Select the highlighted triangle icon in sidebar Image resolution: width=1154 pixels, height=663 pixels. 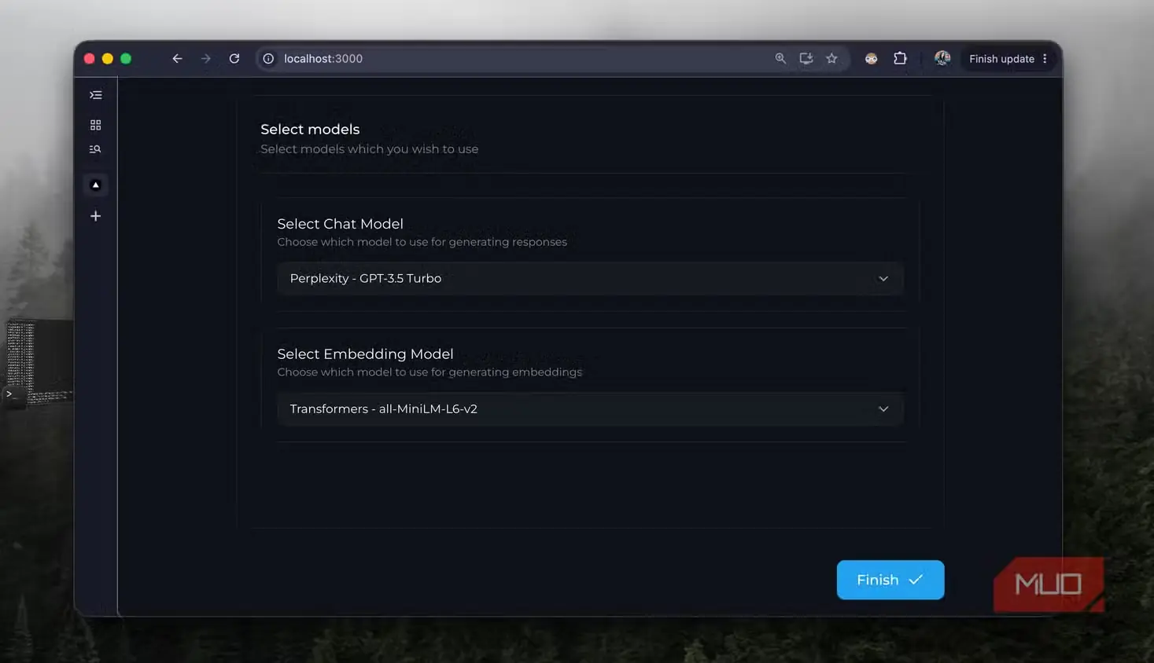96,185
